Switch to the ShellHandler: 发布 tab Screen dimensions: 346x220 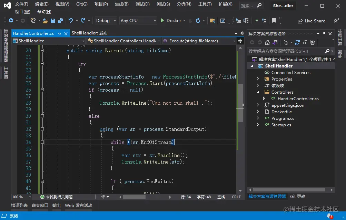point(89,33)
